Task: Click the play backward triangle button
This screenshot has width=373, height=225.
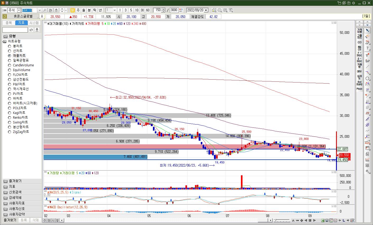Action: point(306,221)
